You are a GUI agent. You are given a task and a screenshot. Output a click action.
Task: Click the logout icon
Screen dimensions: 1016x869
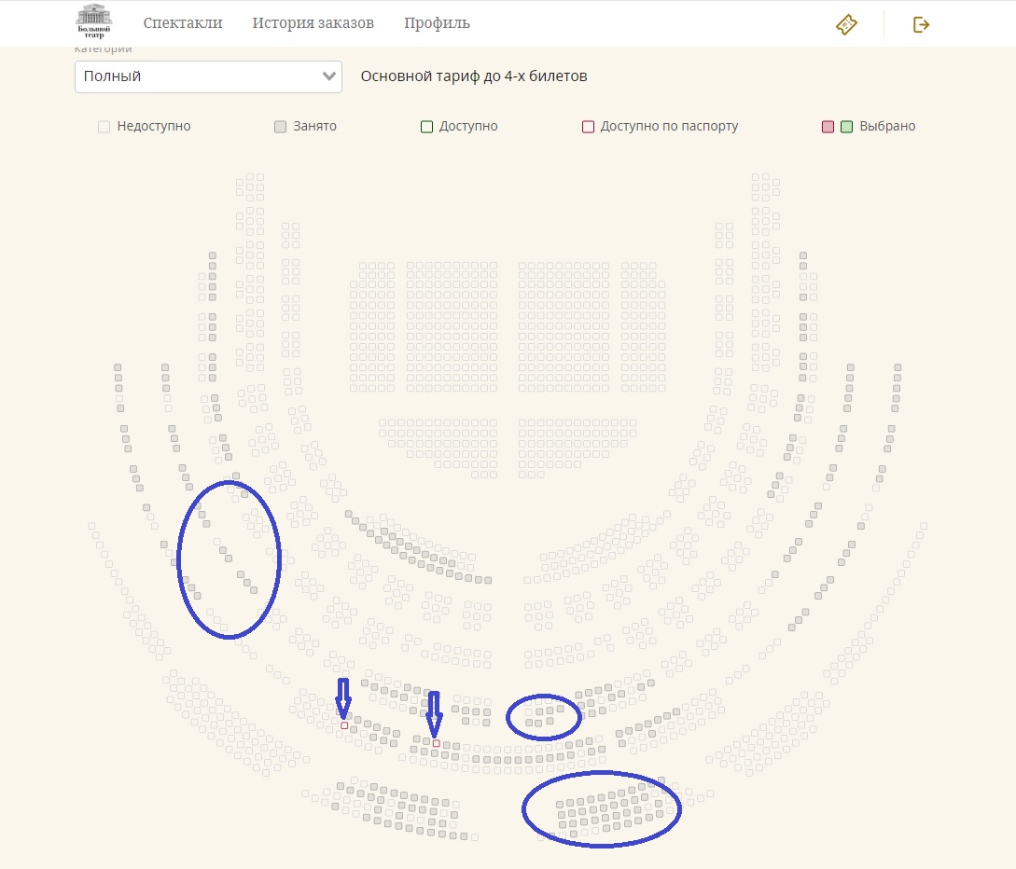tap(921, 24)
